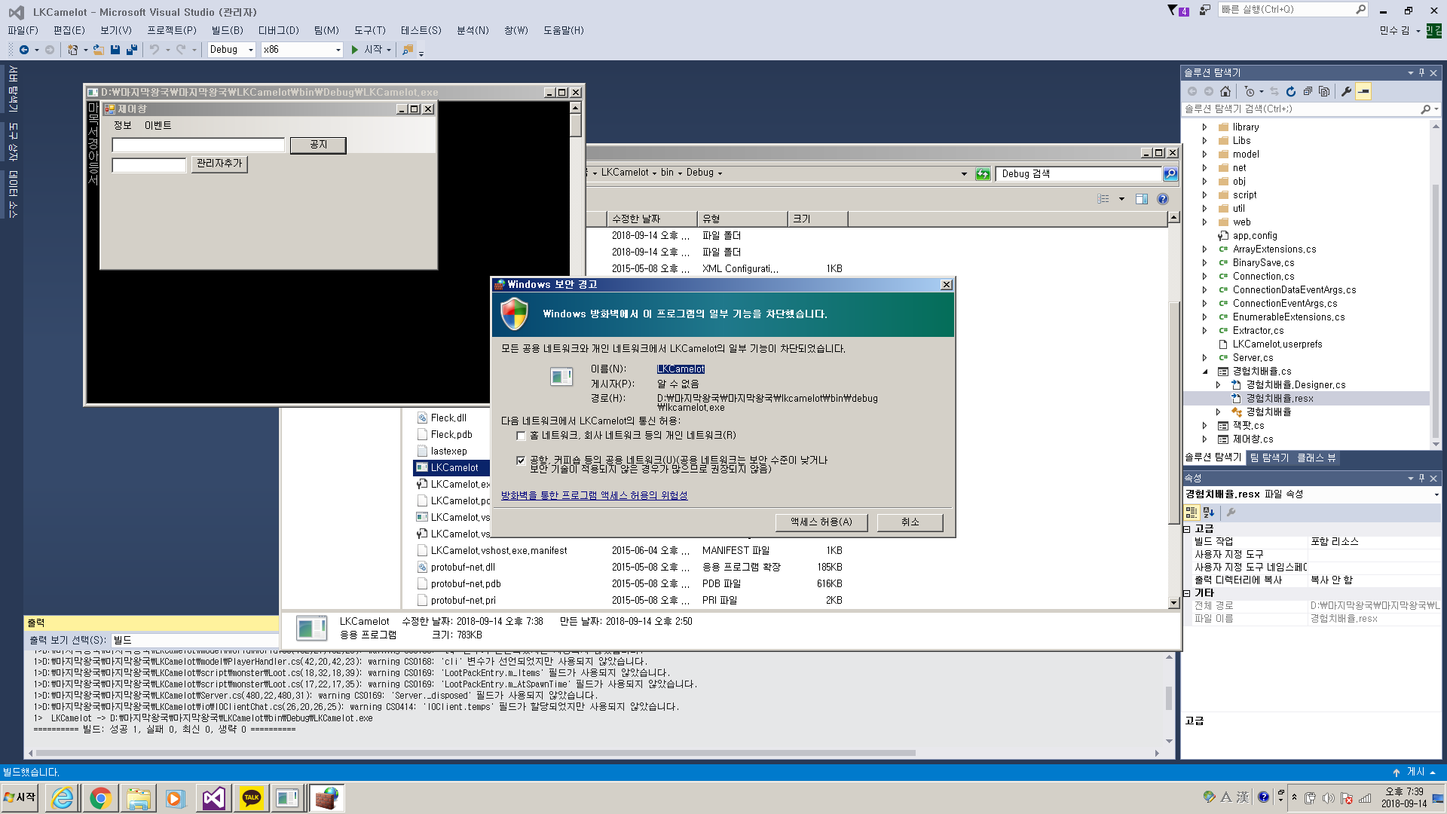Refresh the Solution Explorer tree
The height and width of the screenshot is (814, 1447).
click(1291, 92)
